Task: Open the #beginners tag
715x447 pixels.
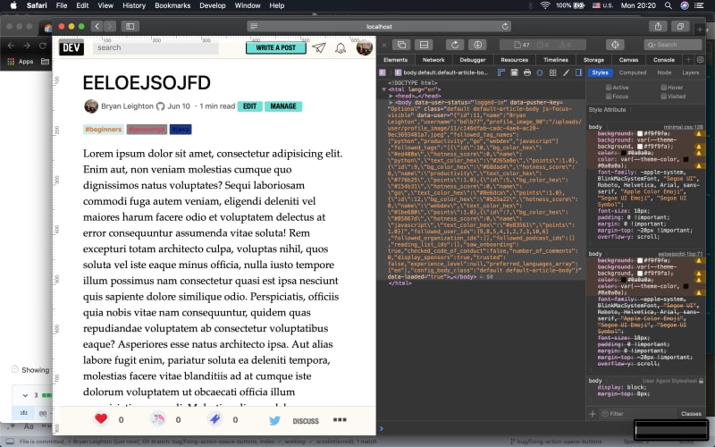Action: pos(104,130)
